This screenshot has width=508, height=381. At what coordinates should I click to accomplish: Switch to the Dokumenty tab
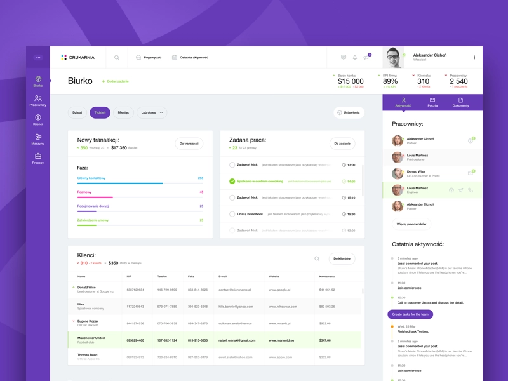click(x=460, y=102)
